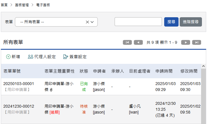The height and width of the screenshot is (124, 207).
Task: Open 簽核管理 in the breadcrumb
Action: point(22,5)
